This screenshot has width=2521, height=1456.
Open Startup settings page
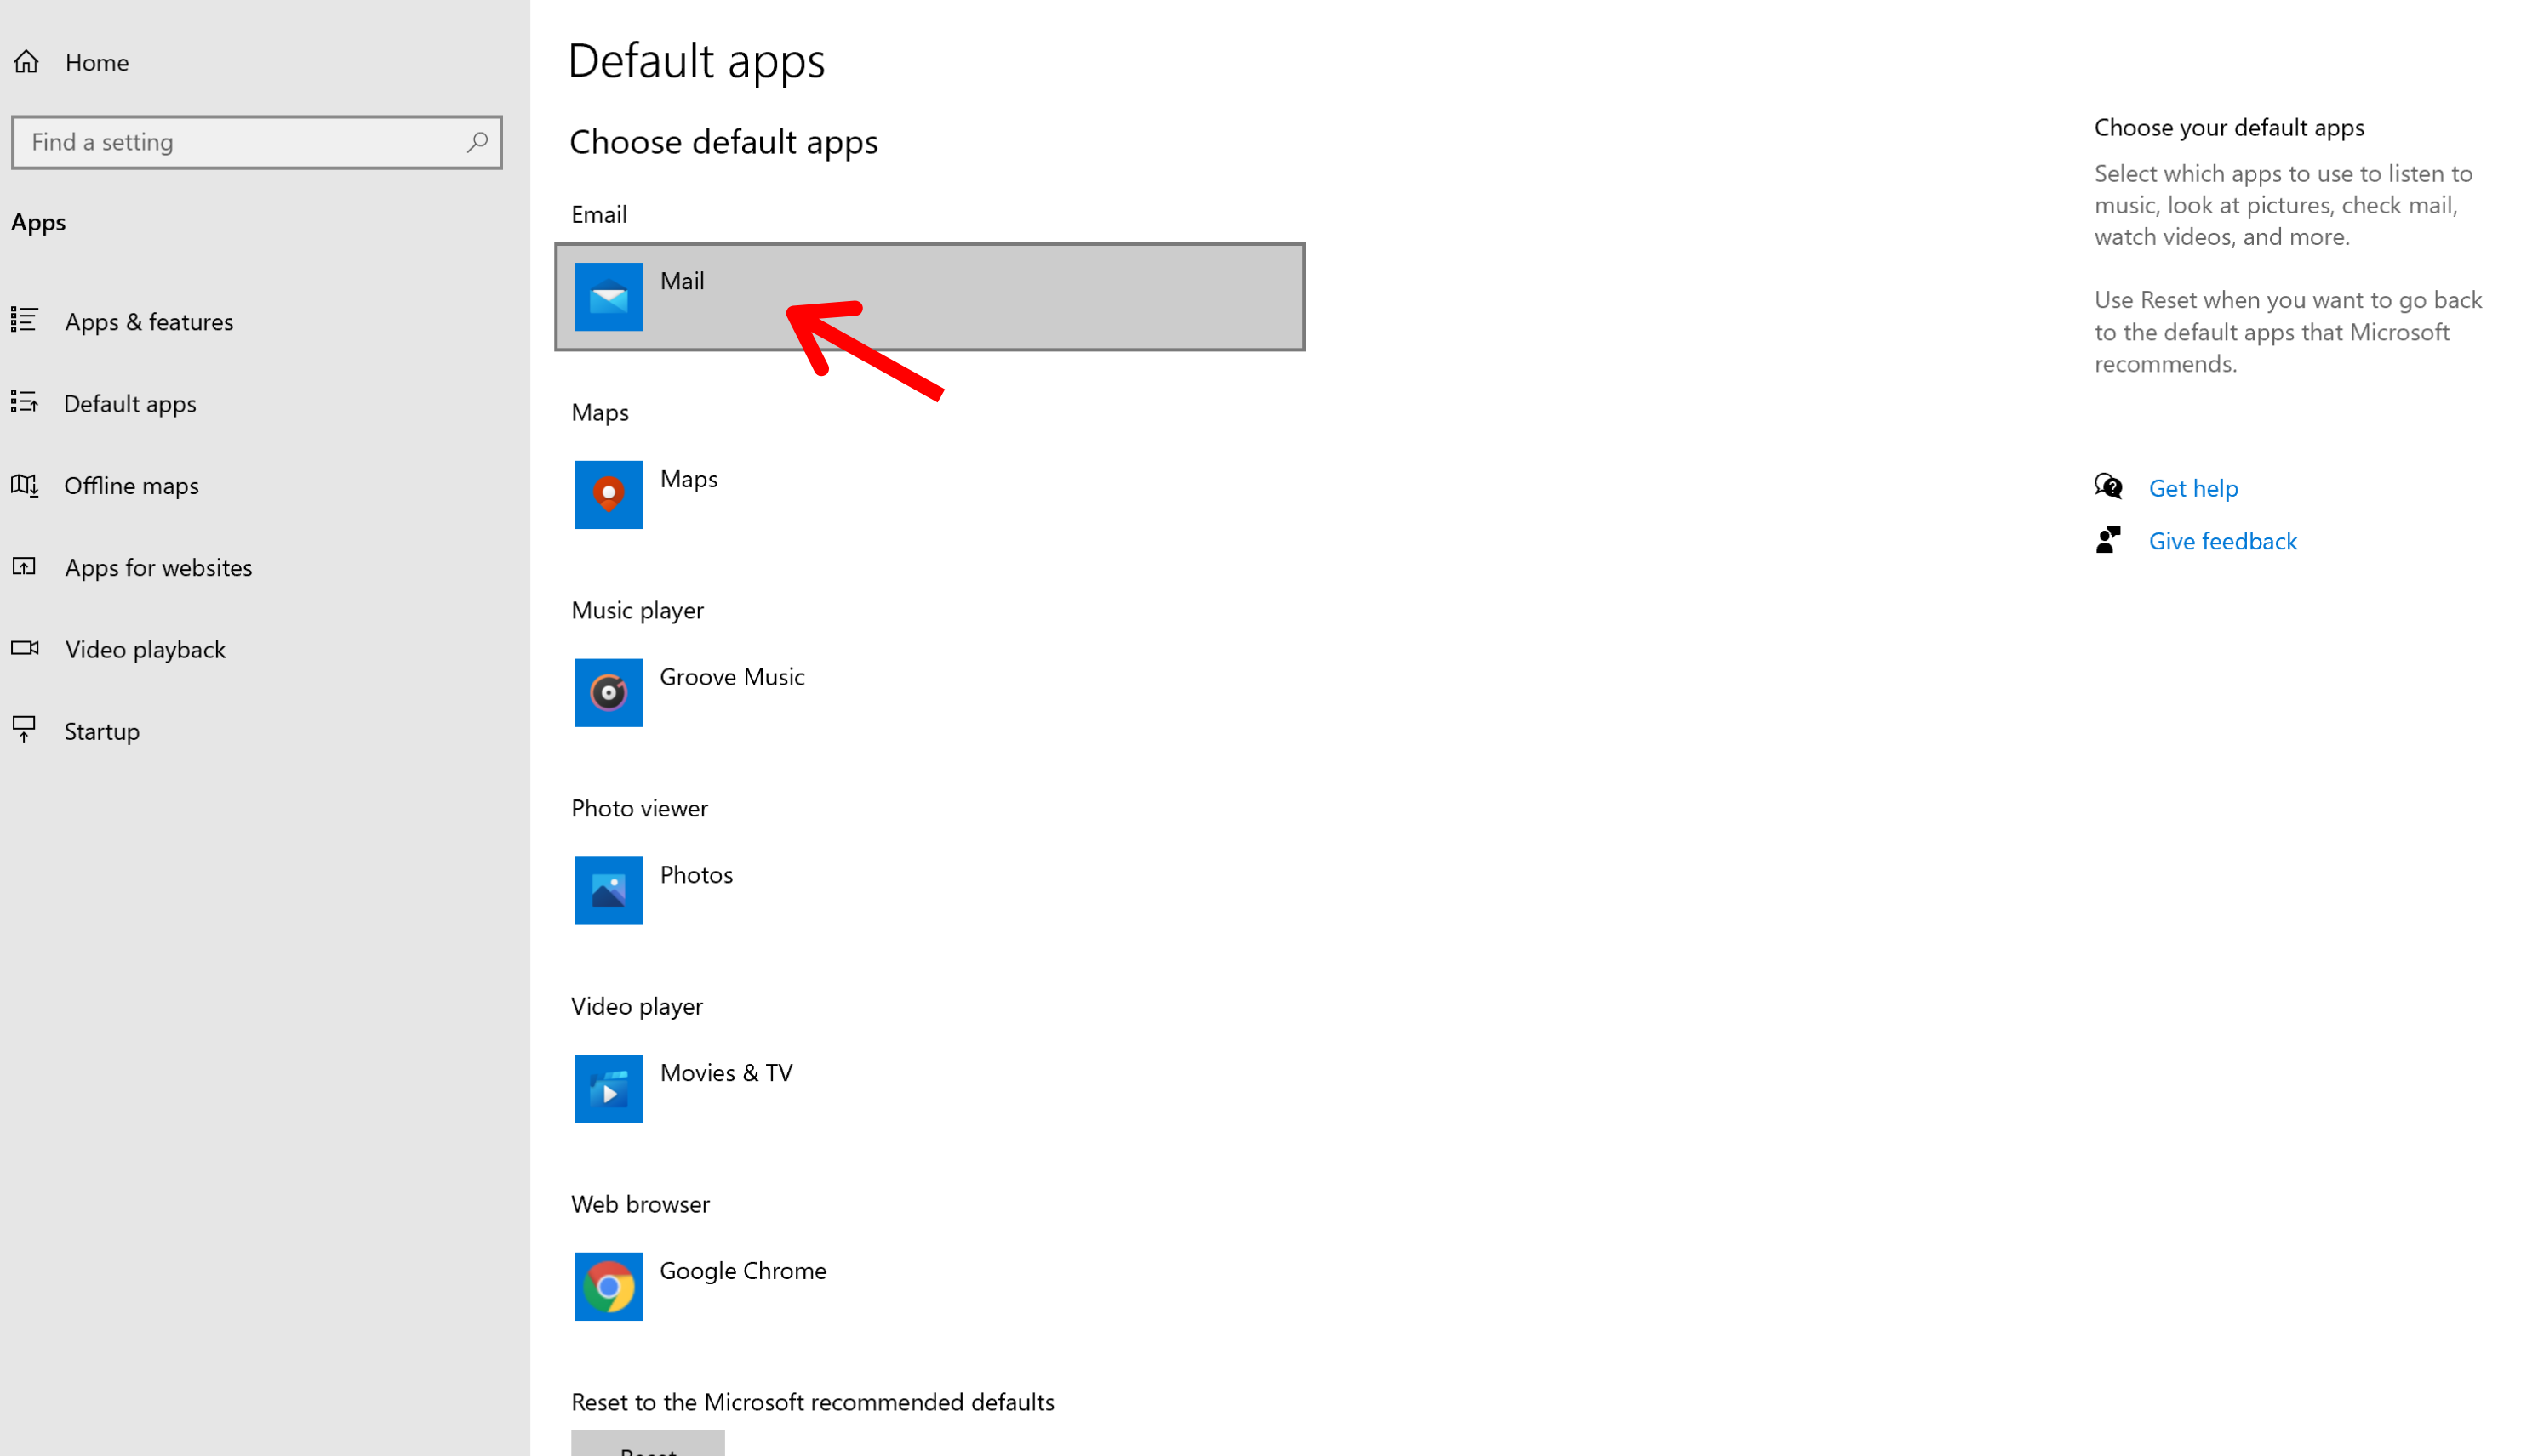click(101, 731)
